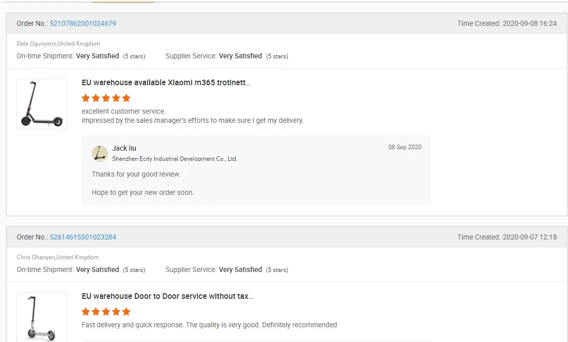Click five-star rating under Door to Door title

(x=106, y=312)
